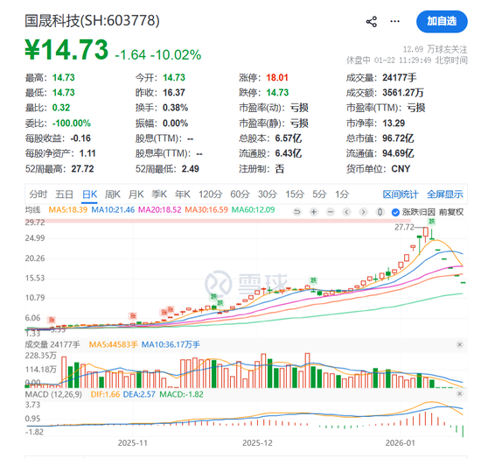Click the MA5:18.39 moving average label
Viewport: 481px width, 459px height.
click(68, 210)
